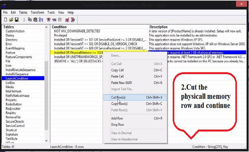Select the highlighted LaunchCondition table
The width and height of the screenshot is (249, 152).
[23, 78]
